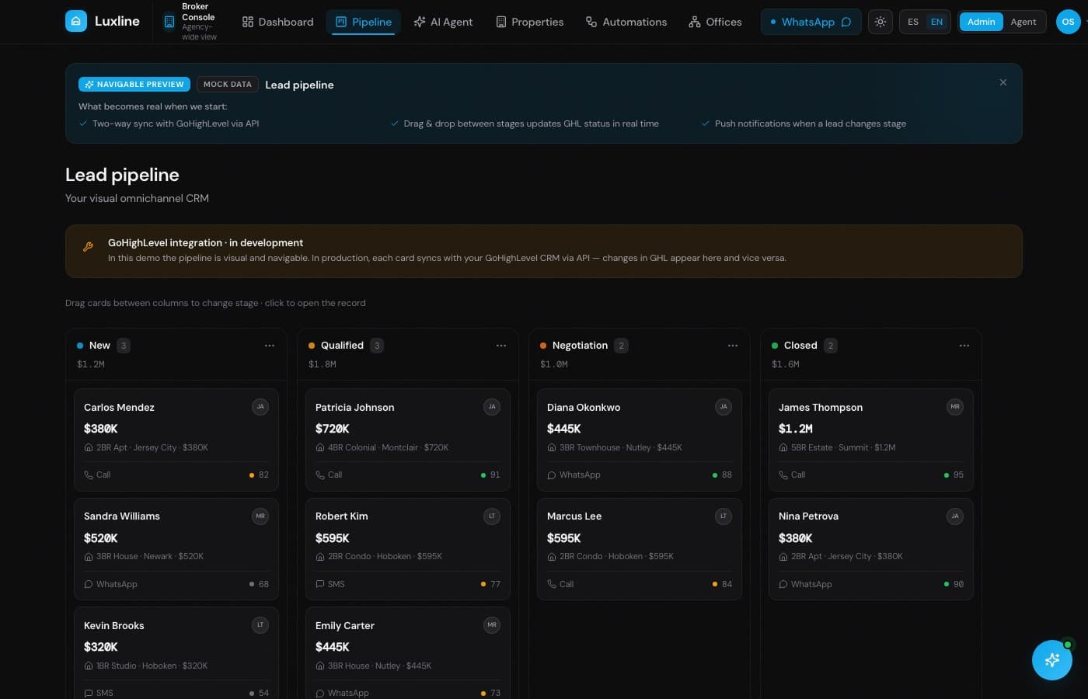Click the WhatsApp status button
The width and height of the screenshot is (1088, 699).
coord(811,22)
